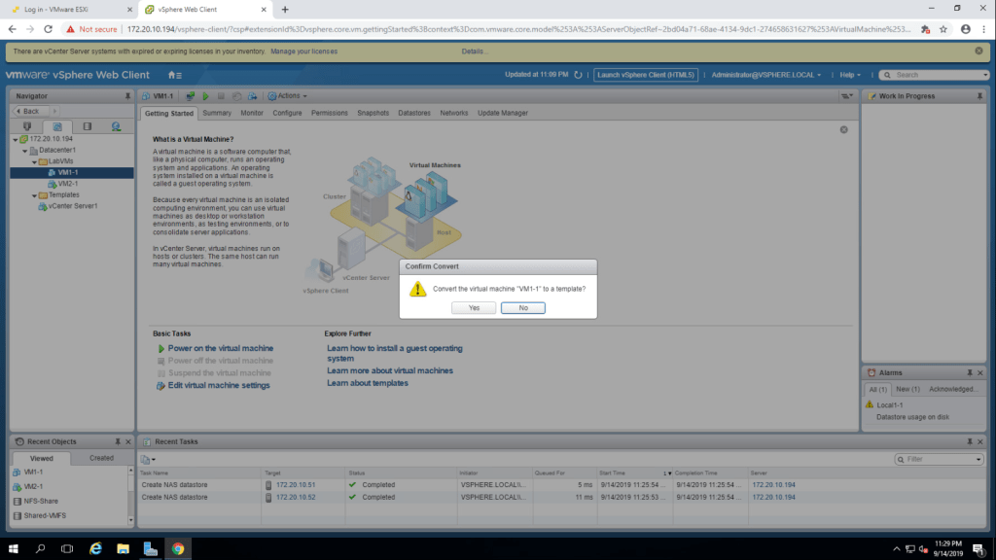The height and width of the screenshot is (560, 996).
Task: Collapse the LabVMs folder
Action: [x=34, y=161]
